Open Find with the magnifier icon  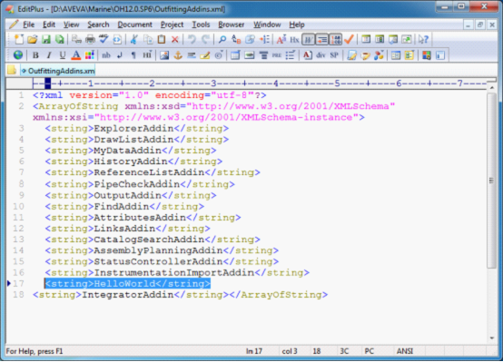[222, 39]
